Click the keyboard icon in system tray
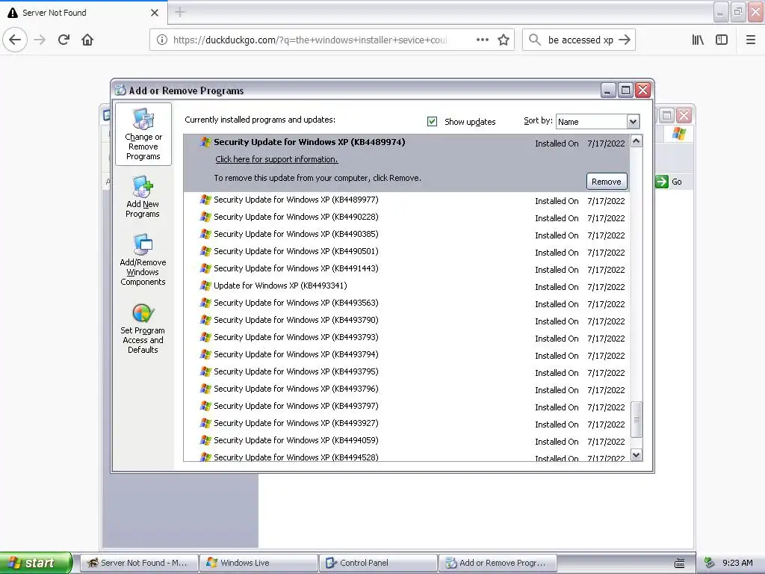This screenshot has height=574, width=765. (680, 564)
